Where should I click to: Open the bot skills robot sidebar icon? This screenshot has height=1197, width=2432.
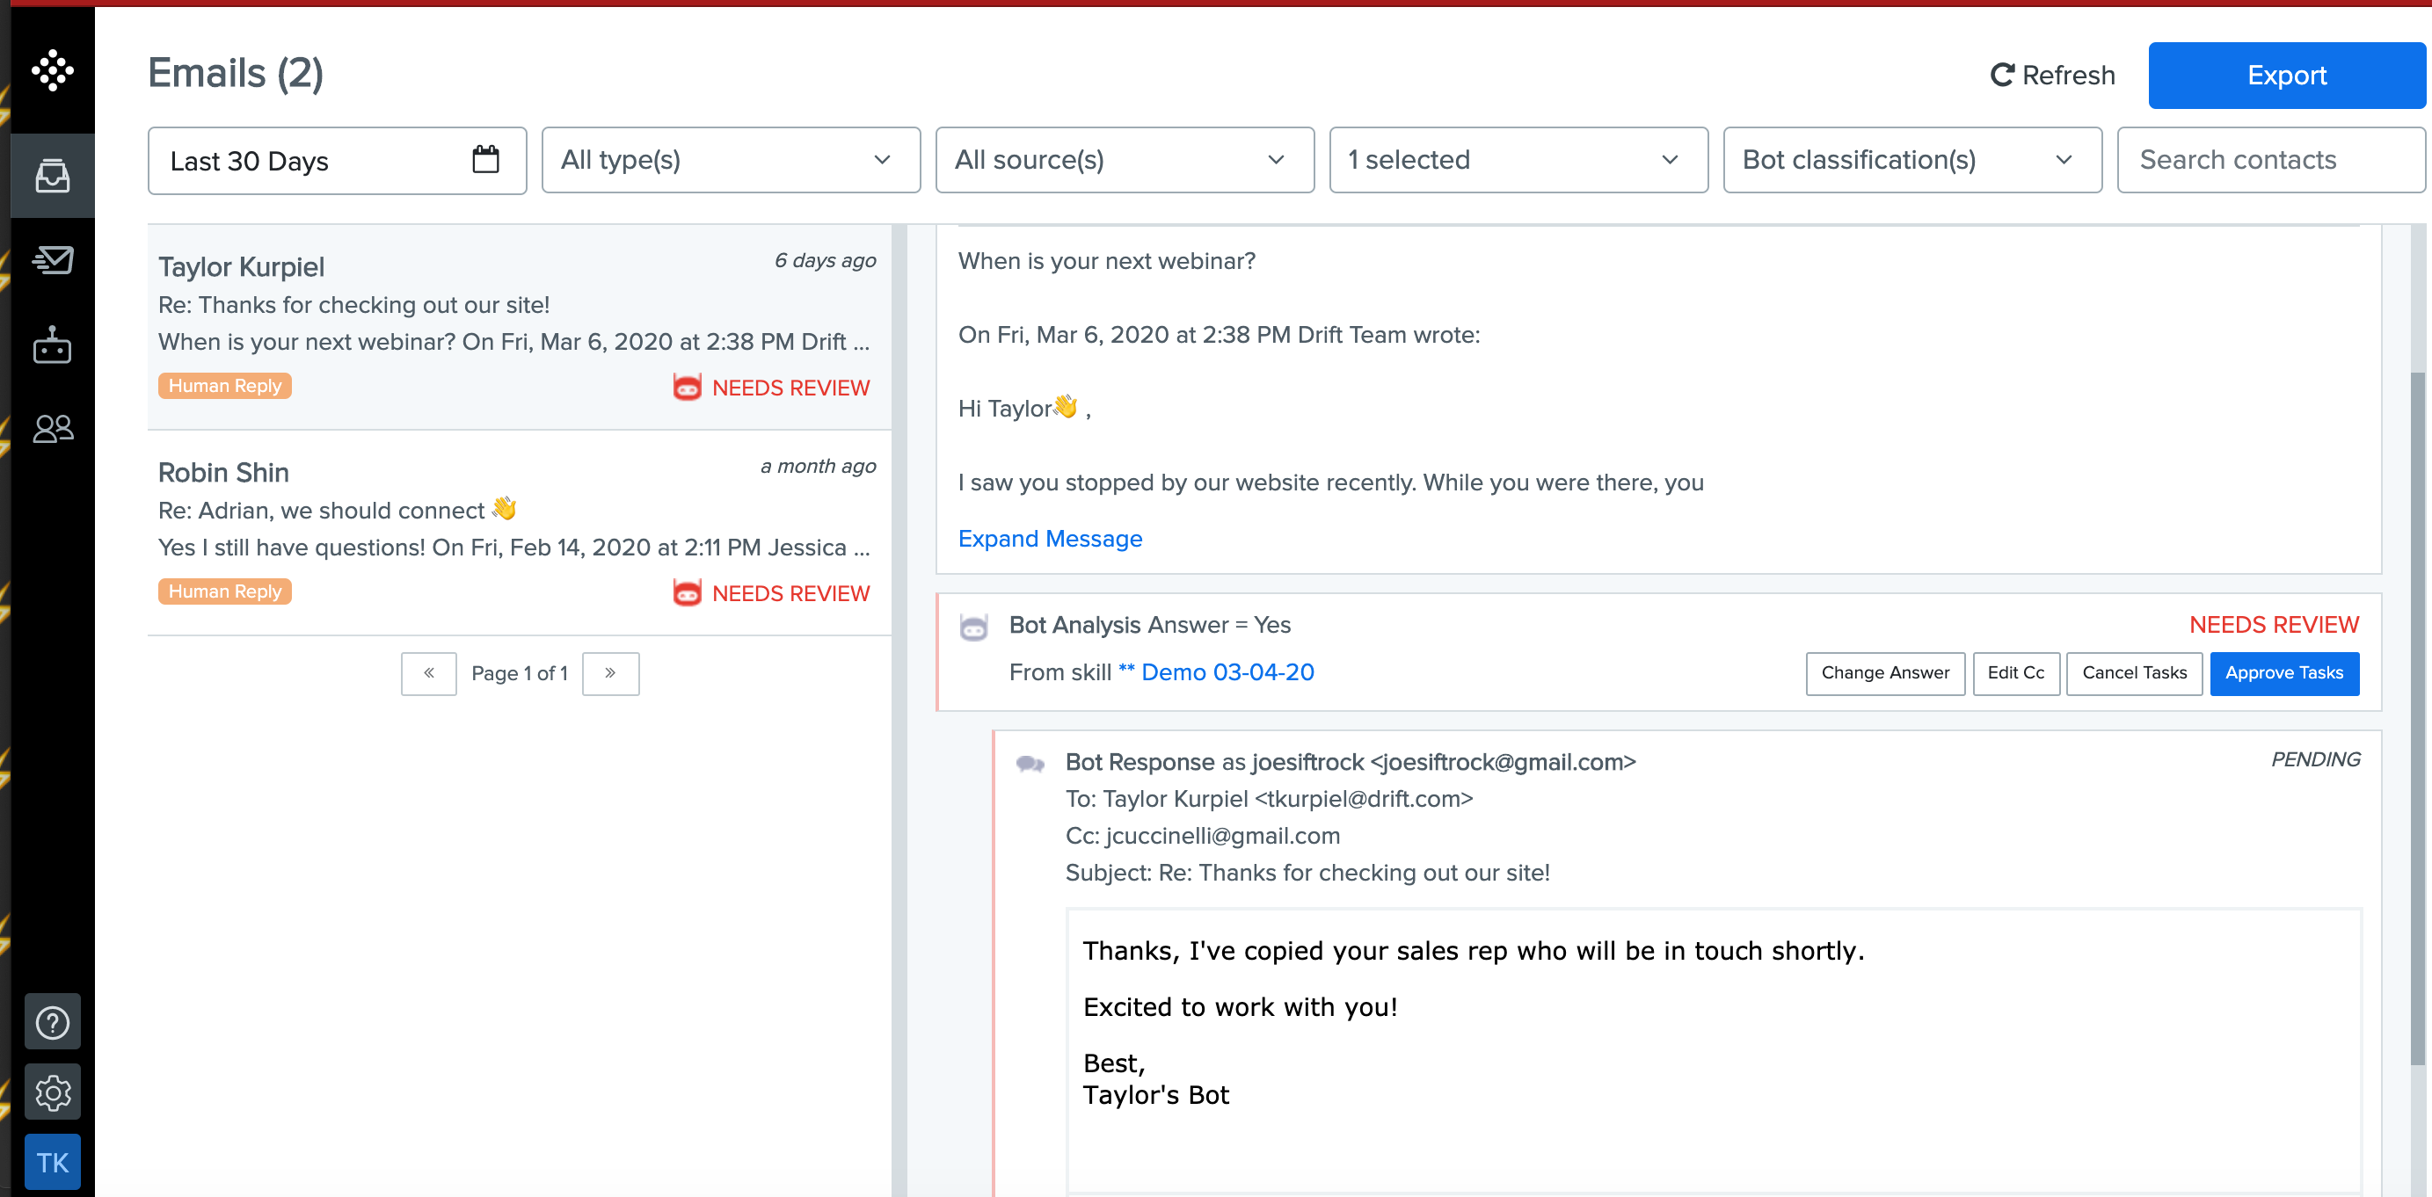53,345
